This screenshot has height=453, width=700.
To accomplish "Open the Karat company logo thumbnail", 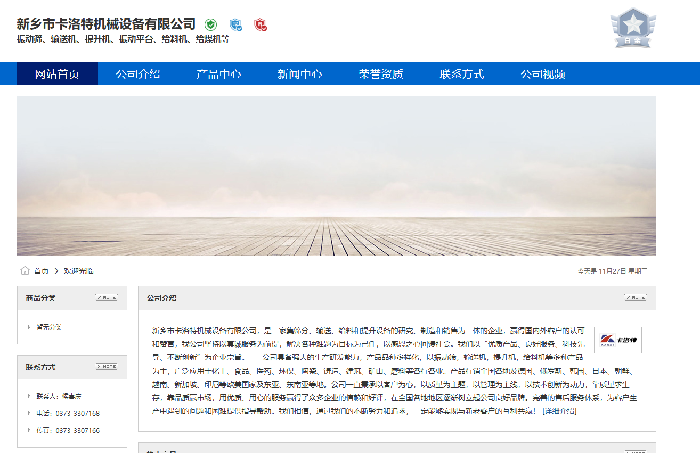I will click(x=617, y=340).
